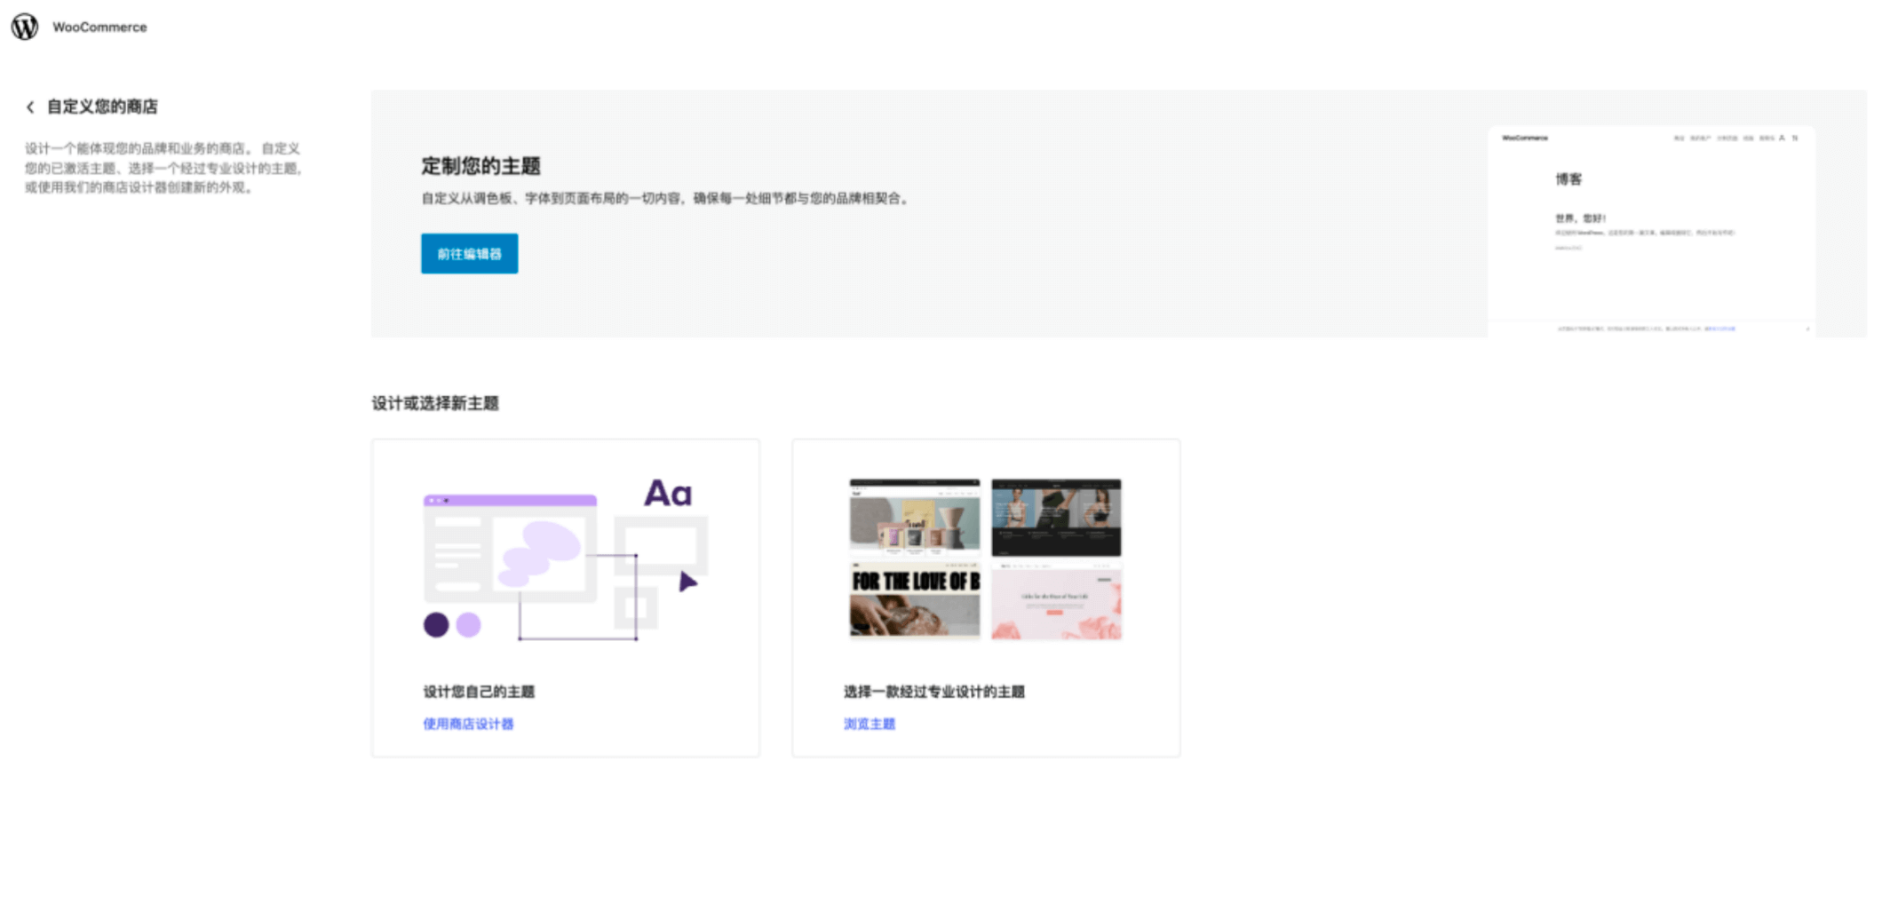Screen dimensions: 1890x911
Task: Click the WooCommerce text in the top bar
Action: [x=99, y=28]
